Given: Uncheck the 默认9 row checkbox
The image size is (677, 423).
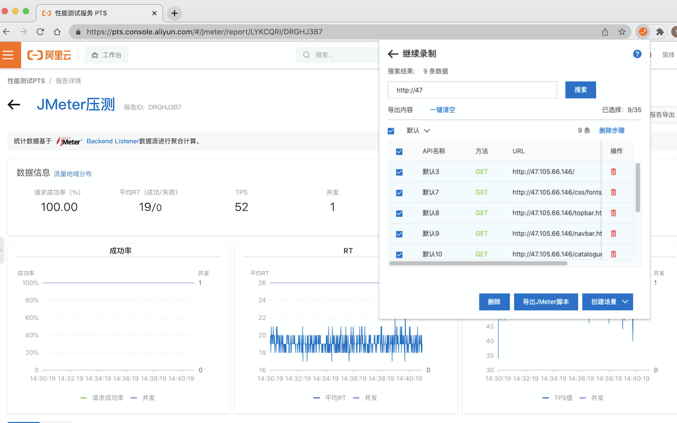Looking at the screenshot, I should (399, 234).
